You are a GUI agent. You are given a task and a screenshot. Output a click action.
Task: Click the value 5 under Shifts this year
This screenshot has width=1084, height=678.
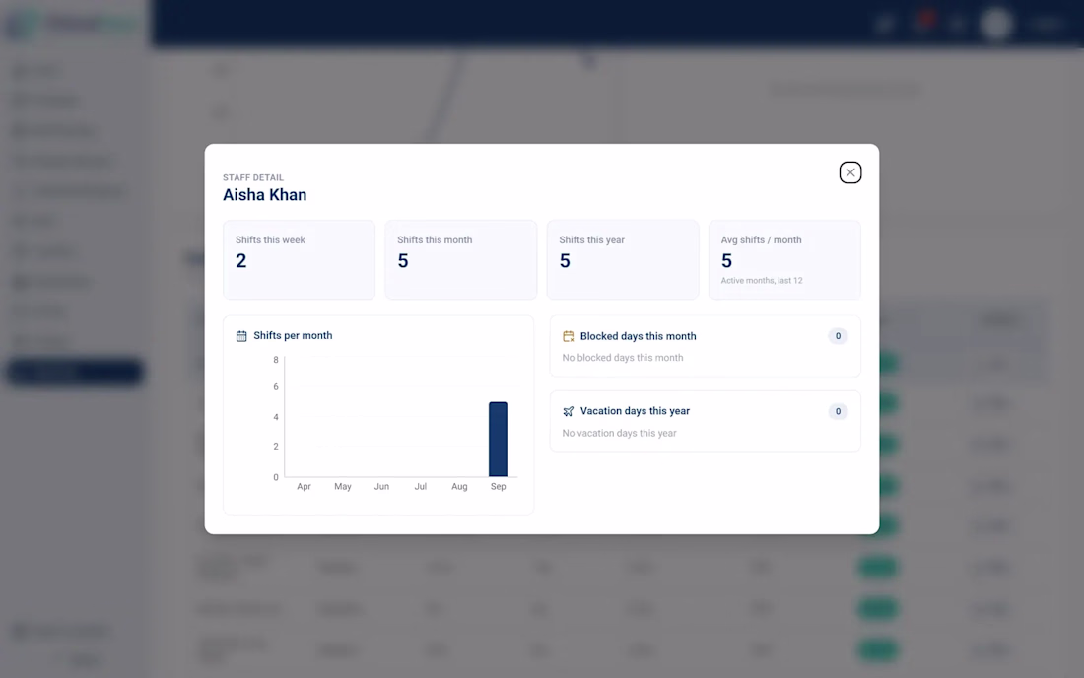coord(565,260)
